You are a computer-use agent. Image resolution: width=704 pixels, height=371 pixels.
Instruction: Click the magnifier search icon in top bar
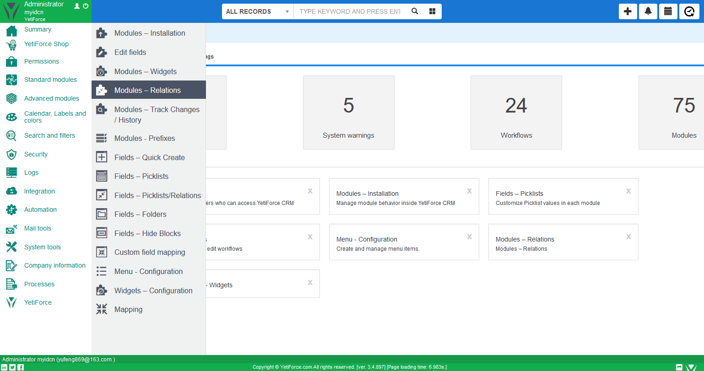415,11
